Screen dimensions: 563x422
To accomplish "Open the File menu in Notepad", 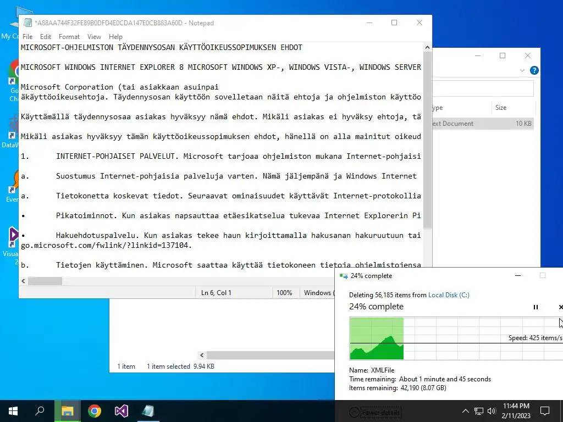I will pyautogui.click(x=27, y=37).
